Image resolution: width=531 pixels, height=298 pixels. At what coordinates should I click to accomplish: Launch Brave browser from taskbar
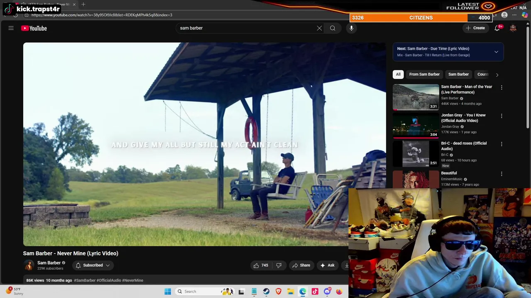278,291
